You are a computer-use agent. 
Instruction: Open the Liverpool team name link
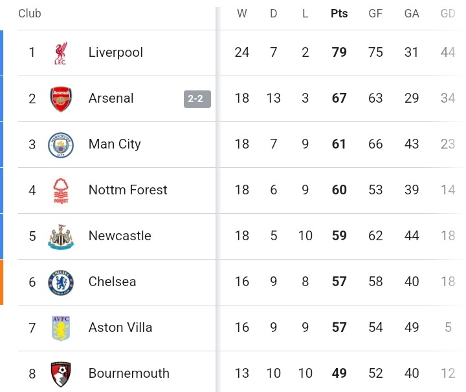tap(116, 52)
